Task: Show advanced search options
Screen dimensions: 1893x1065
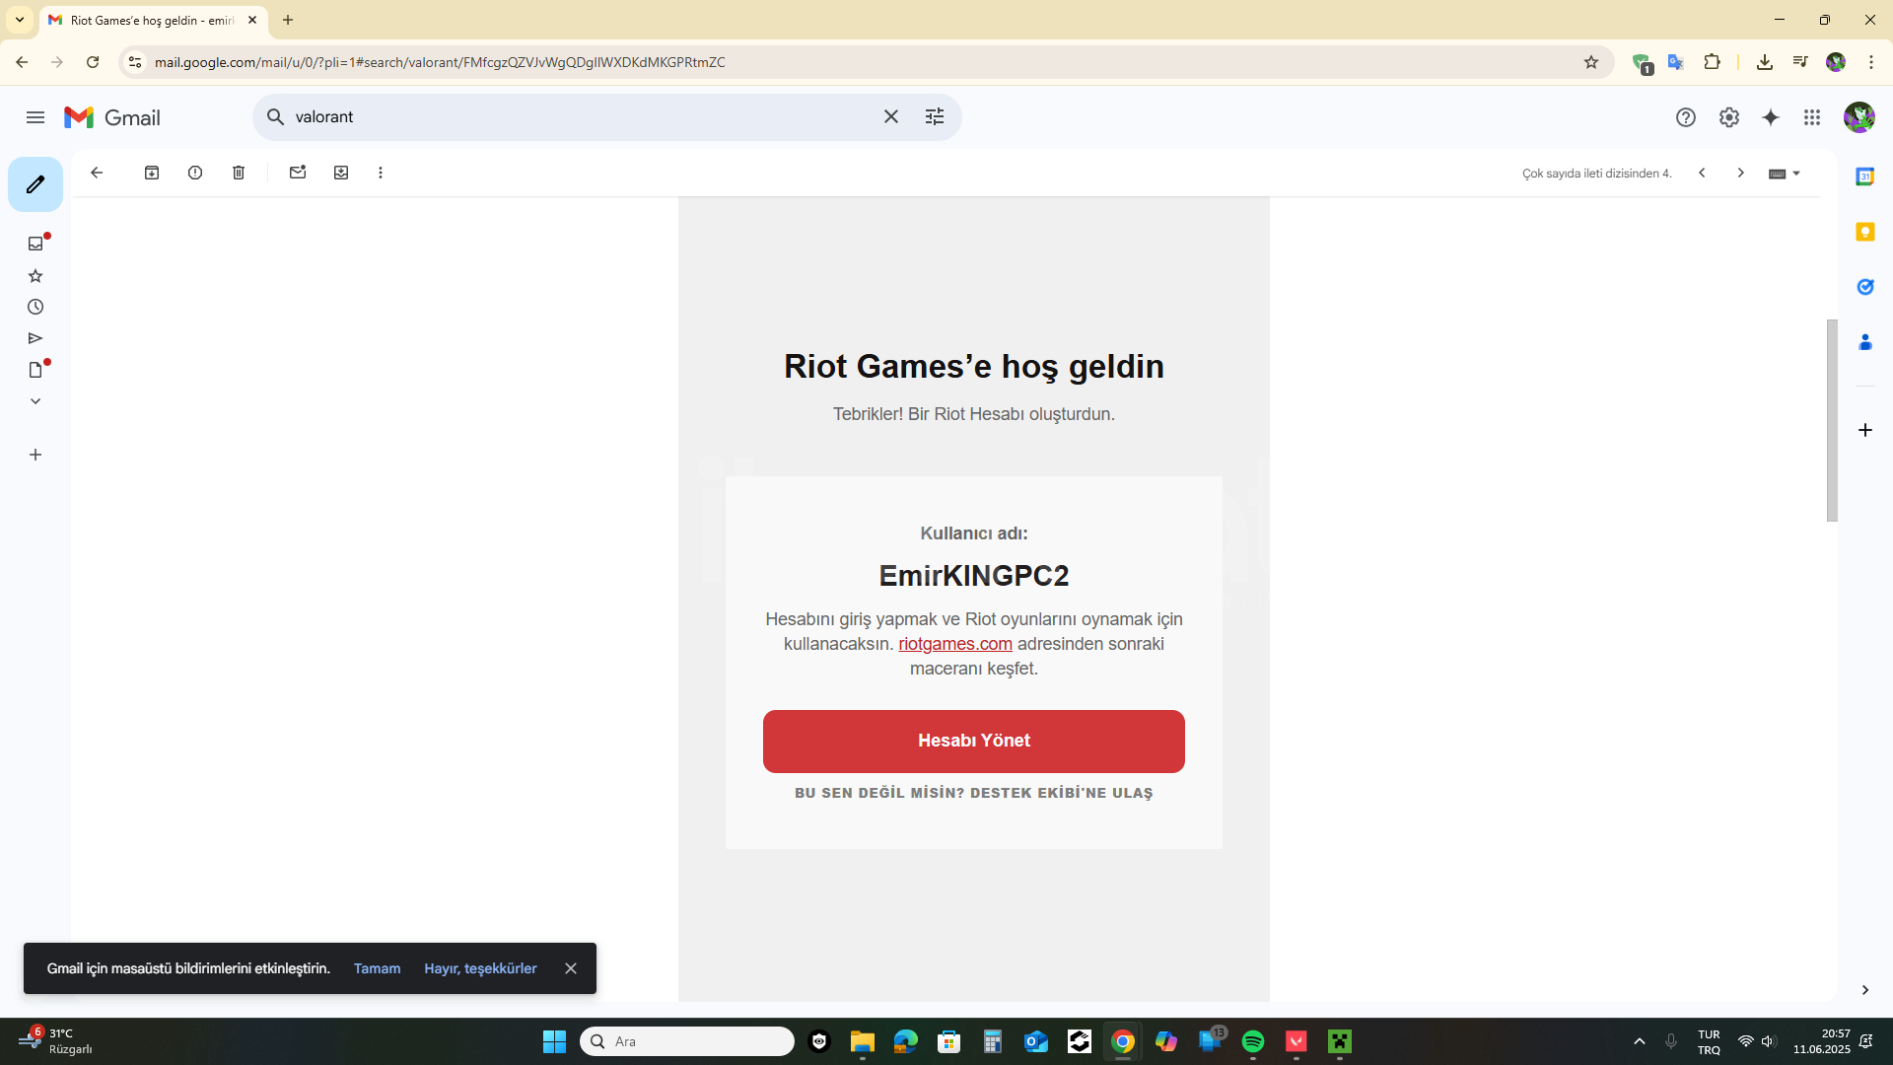Action: (935, 116)
